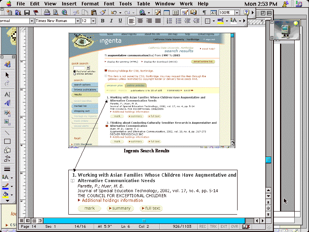This screenshot has height=232, width=309.
Task: Open the Insert menu
Action: coord(69,4)
